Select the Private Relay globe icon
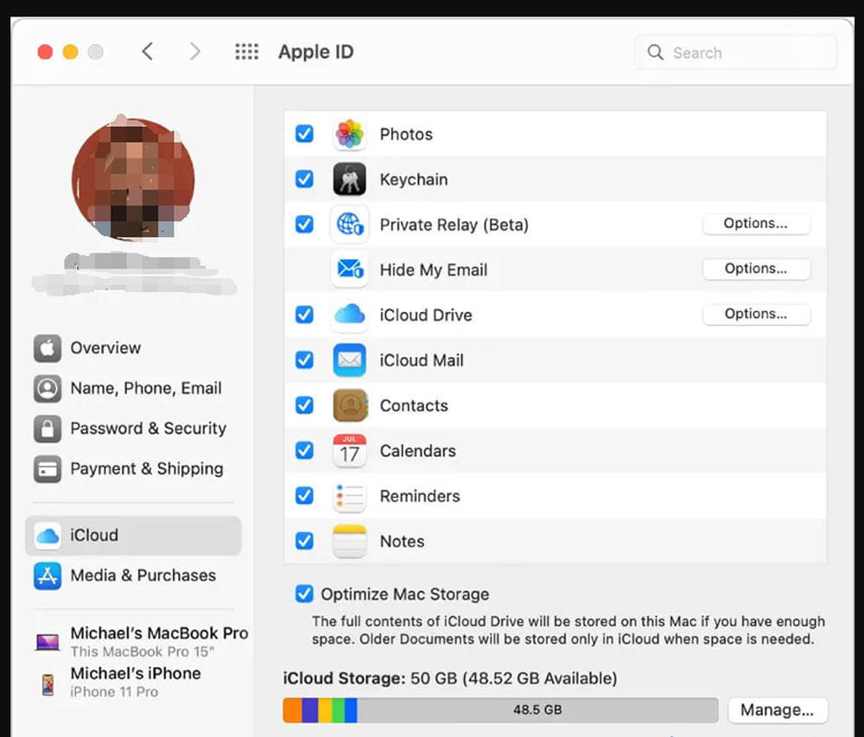864x737 pixels. pos(349,224)
